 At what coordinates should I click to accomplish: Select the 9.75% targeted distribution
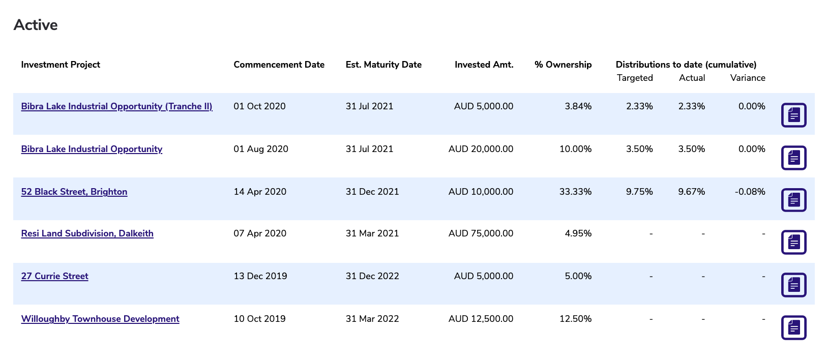[x=639, y=192]
